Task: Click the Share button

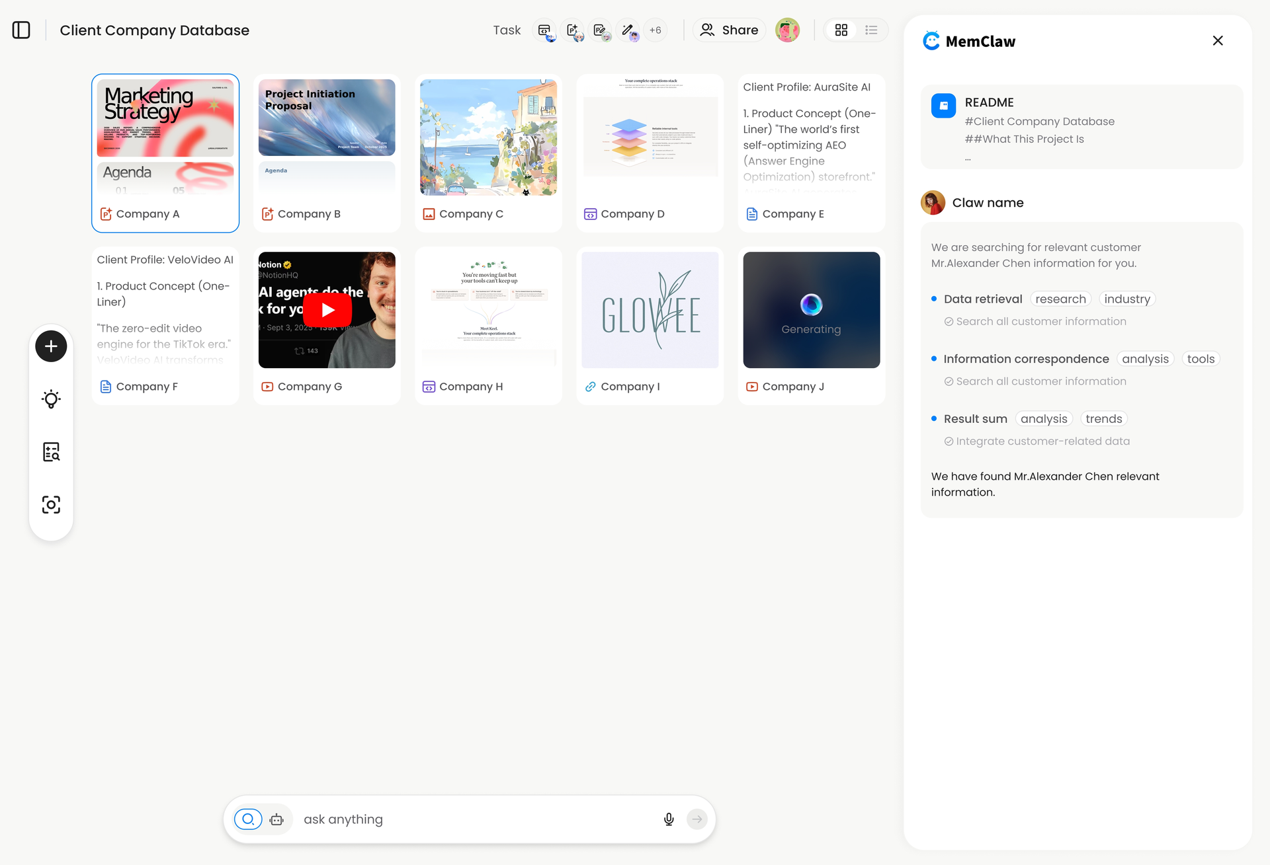Action: [x=728, y=30]
